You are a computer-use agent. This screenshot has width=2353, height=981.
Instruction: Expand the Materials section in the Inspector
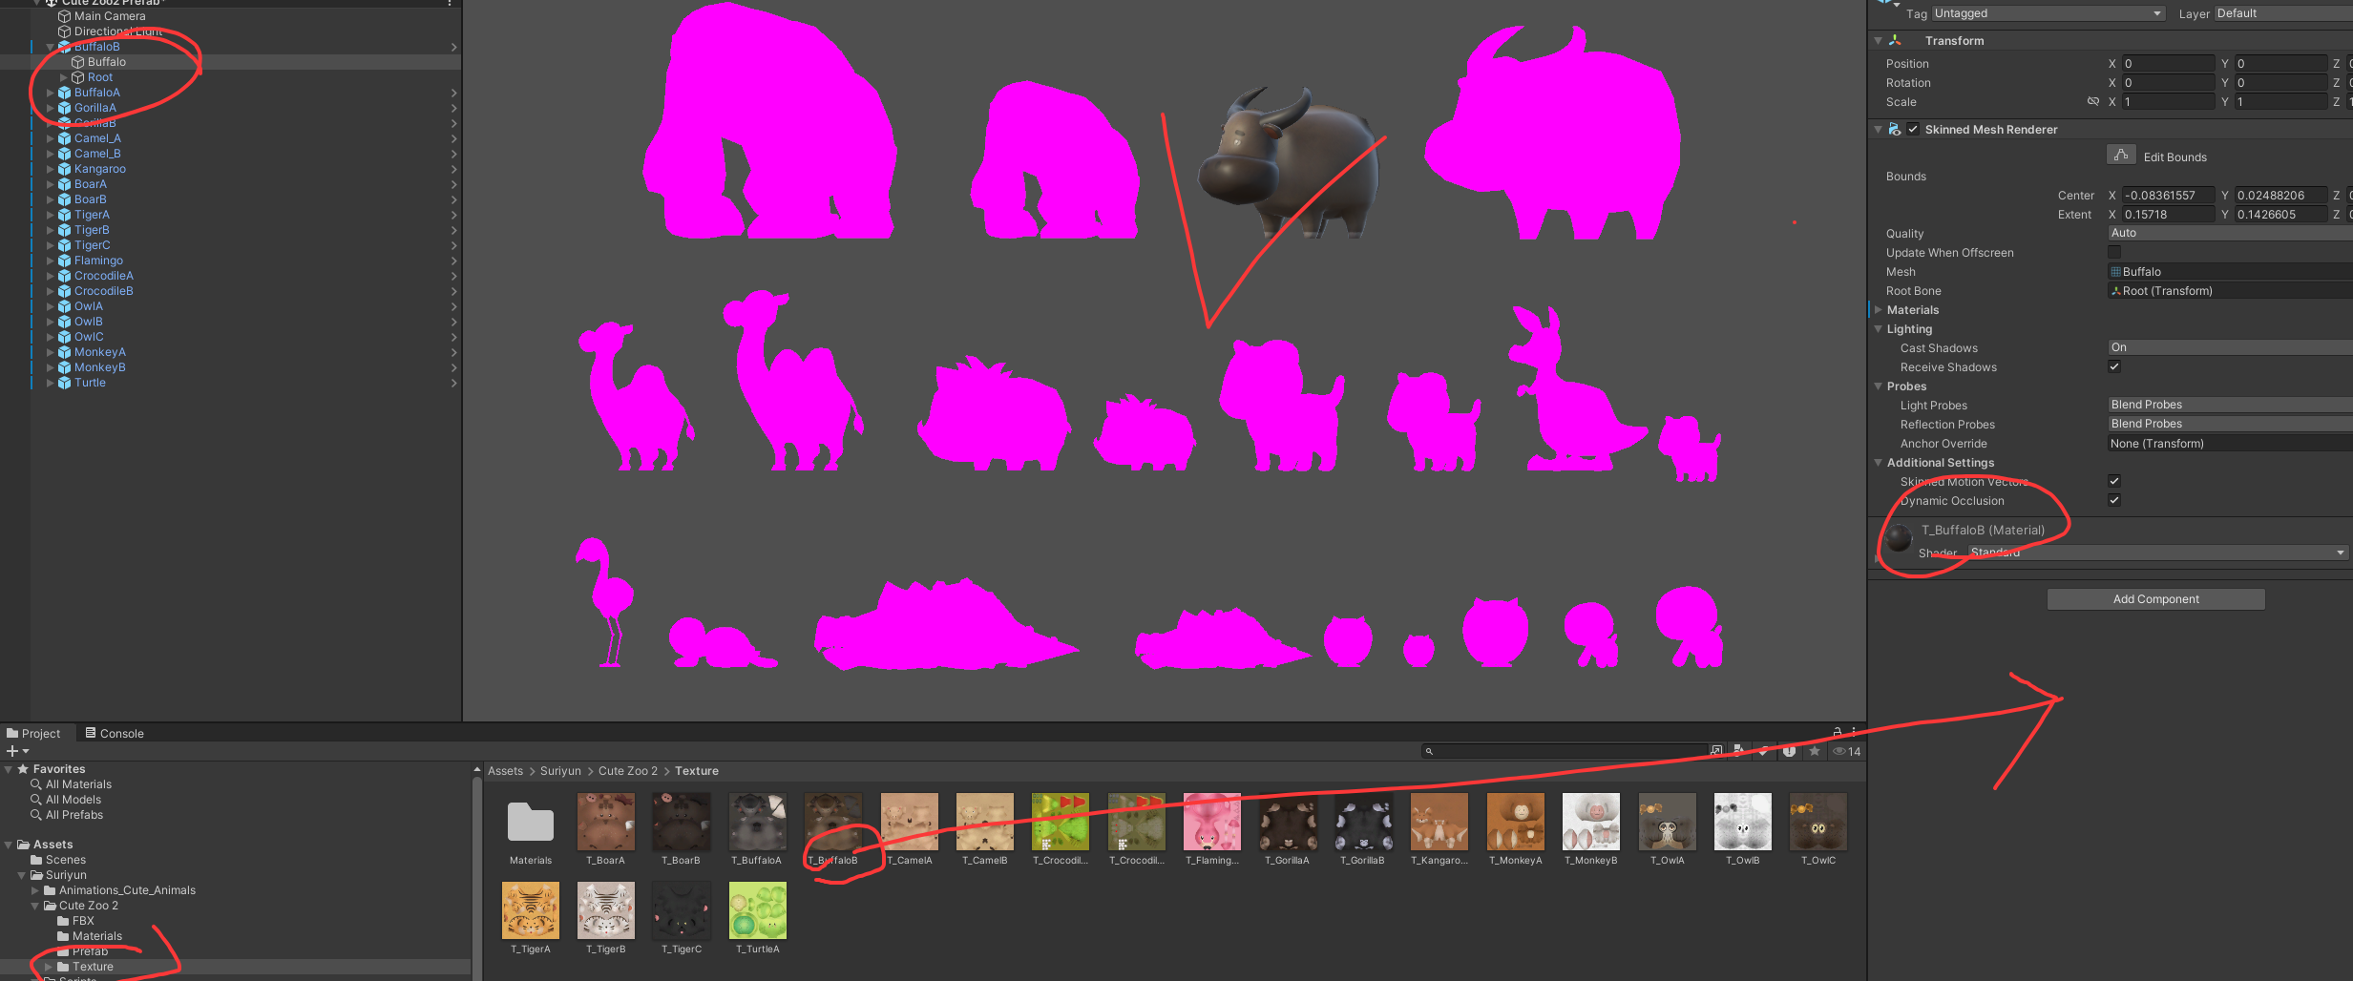tap(1879, 309)
